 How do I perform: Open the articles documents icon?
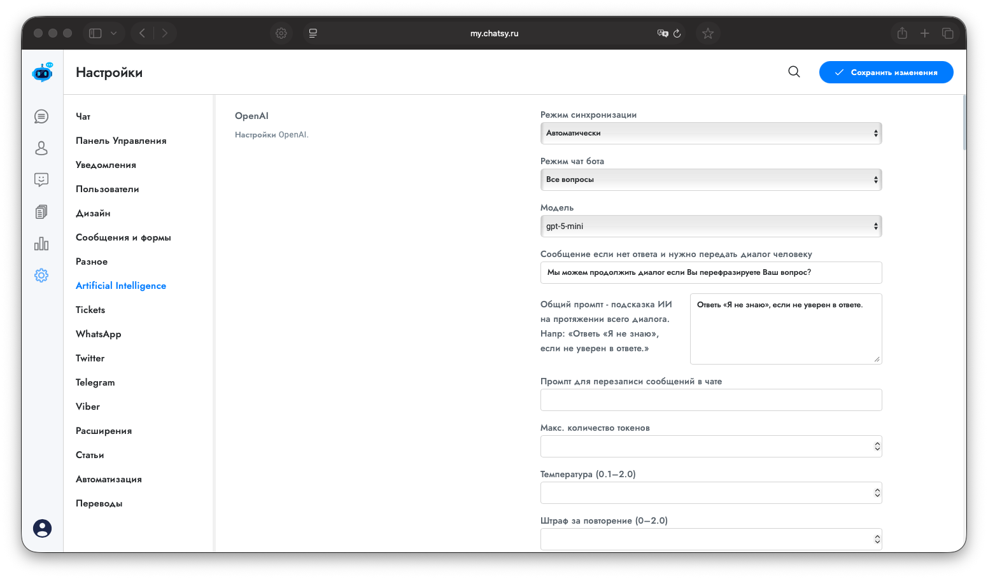coord(41,212)
